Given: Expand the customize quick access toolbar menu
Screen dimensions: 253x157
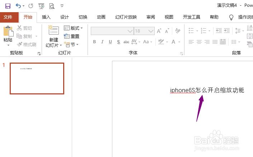Looking at the screenshot, I should tap(62, 6).
